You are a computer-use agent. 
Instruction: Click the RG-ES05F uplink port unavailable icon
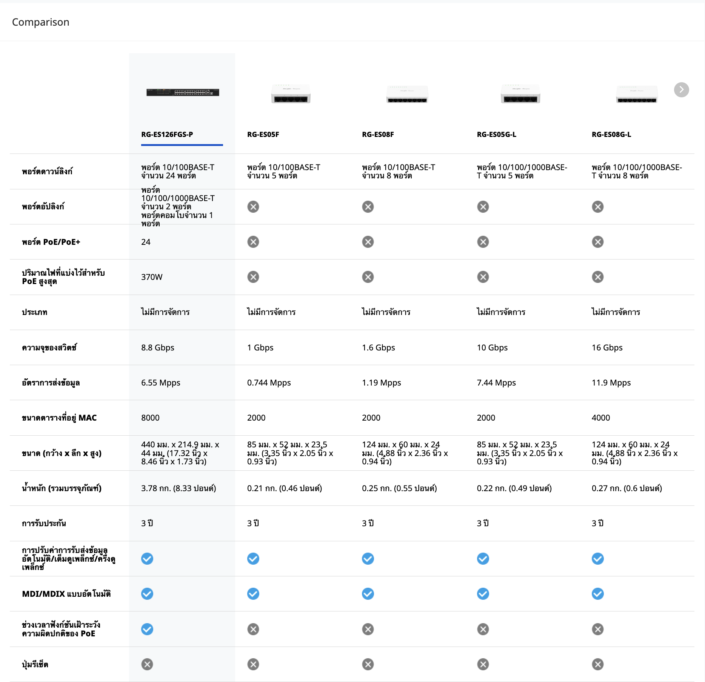coord(253,207)
